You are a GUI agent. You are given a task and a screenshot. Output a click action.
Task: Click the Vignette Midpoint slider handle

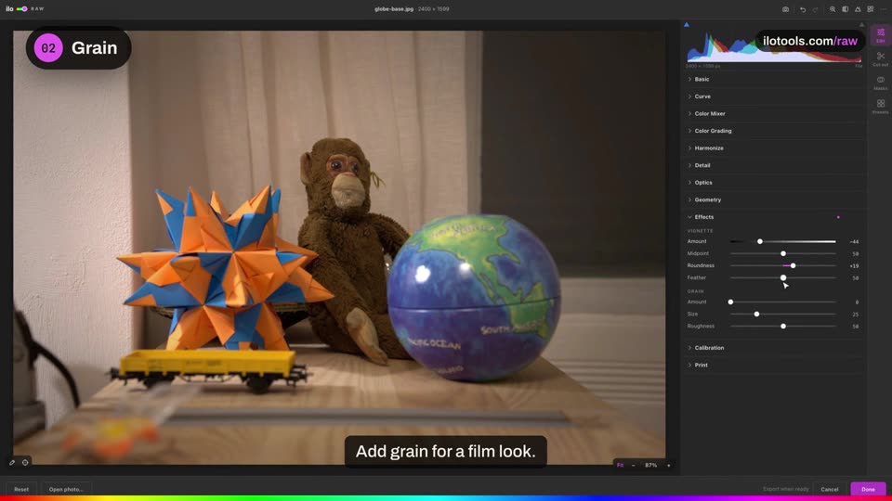pos(783,254)
